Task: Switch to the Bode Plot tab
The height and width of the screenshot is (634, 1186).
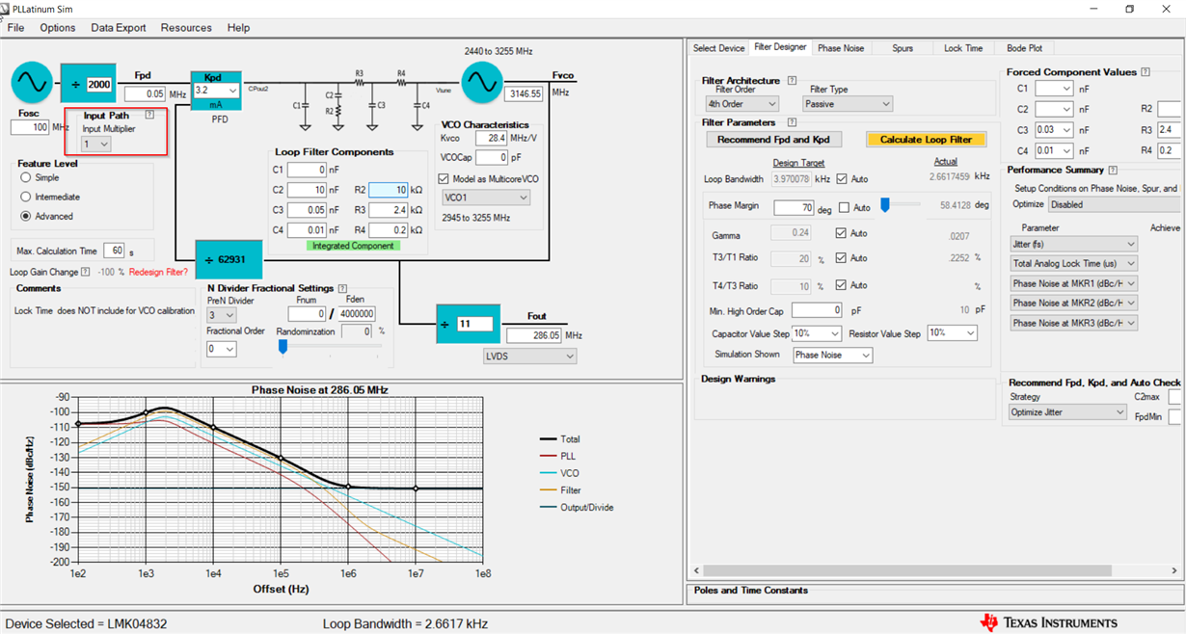Action: click(1024, 48)
